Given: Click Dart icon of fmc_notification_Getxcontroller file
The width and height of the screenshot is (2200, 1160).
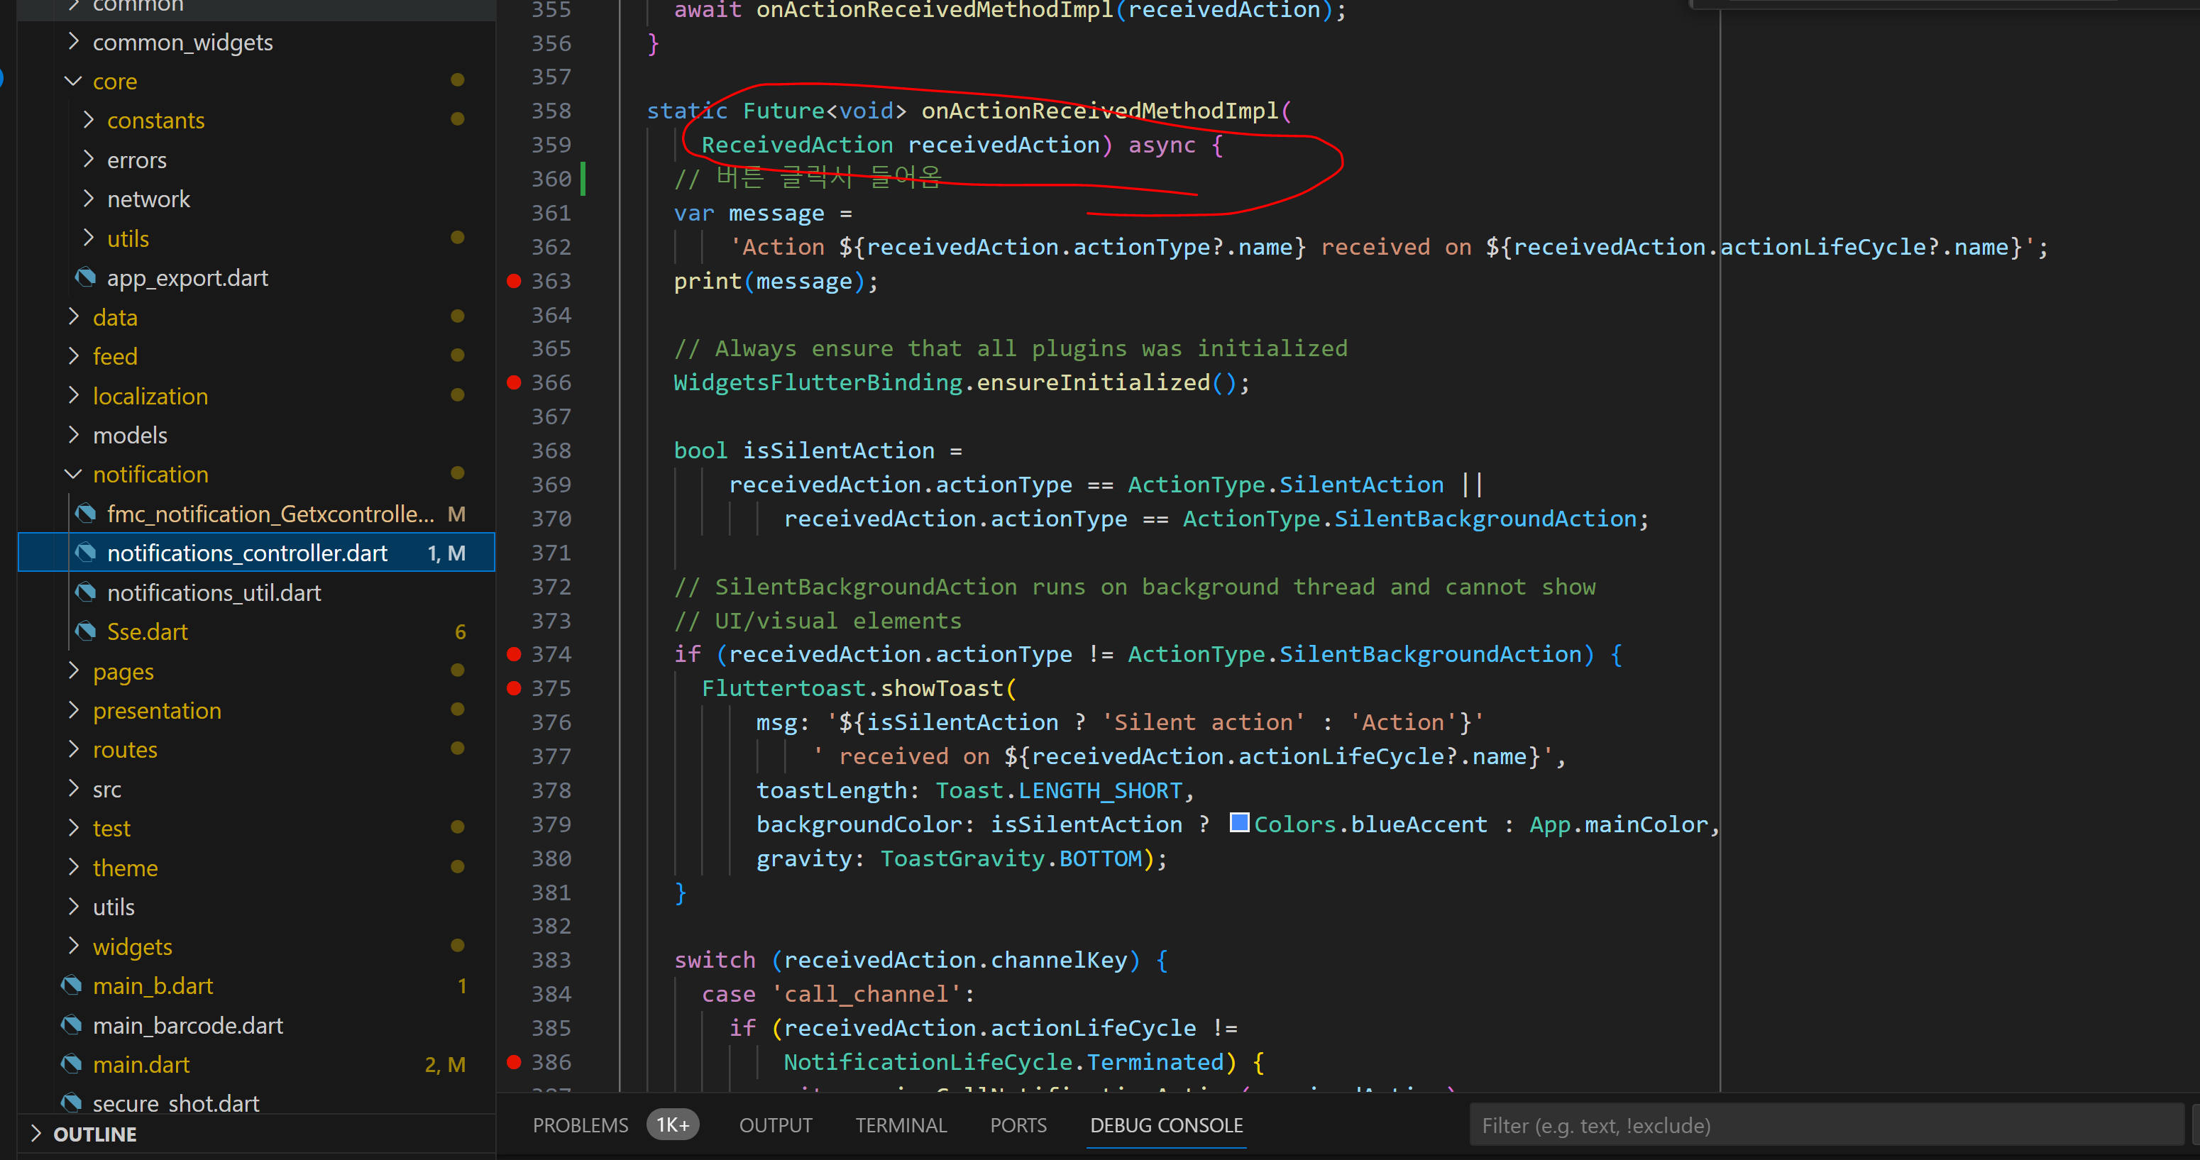Looking at the screenshot, I should tap(84, 514).
